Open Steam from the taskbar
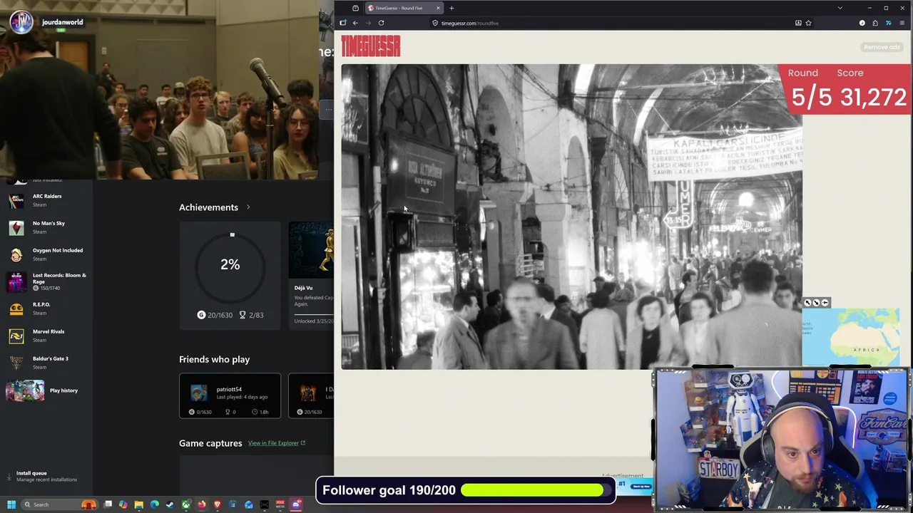The image size is (913, 513). (x=170, y=504)
